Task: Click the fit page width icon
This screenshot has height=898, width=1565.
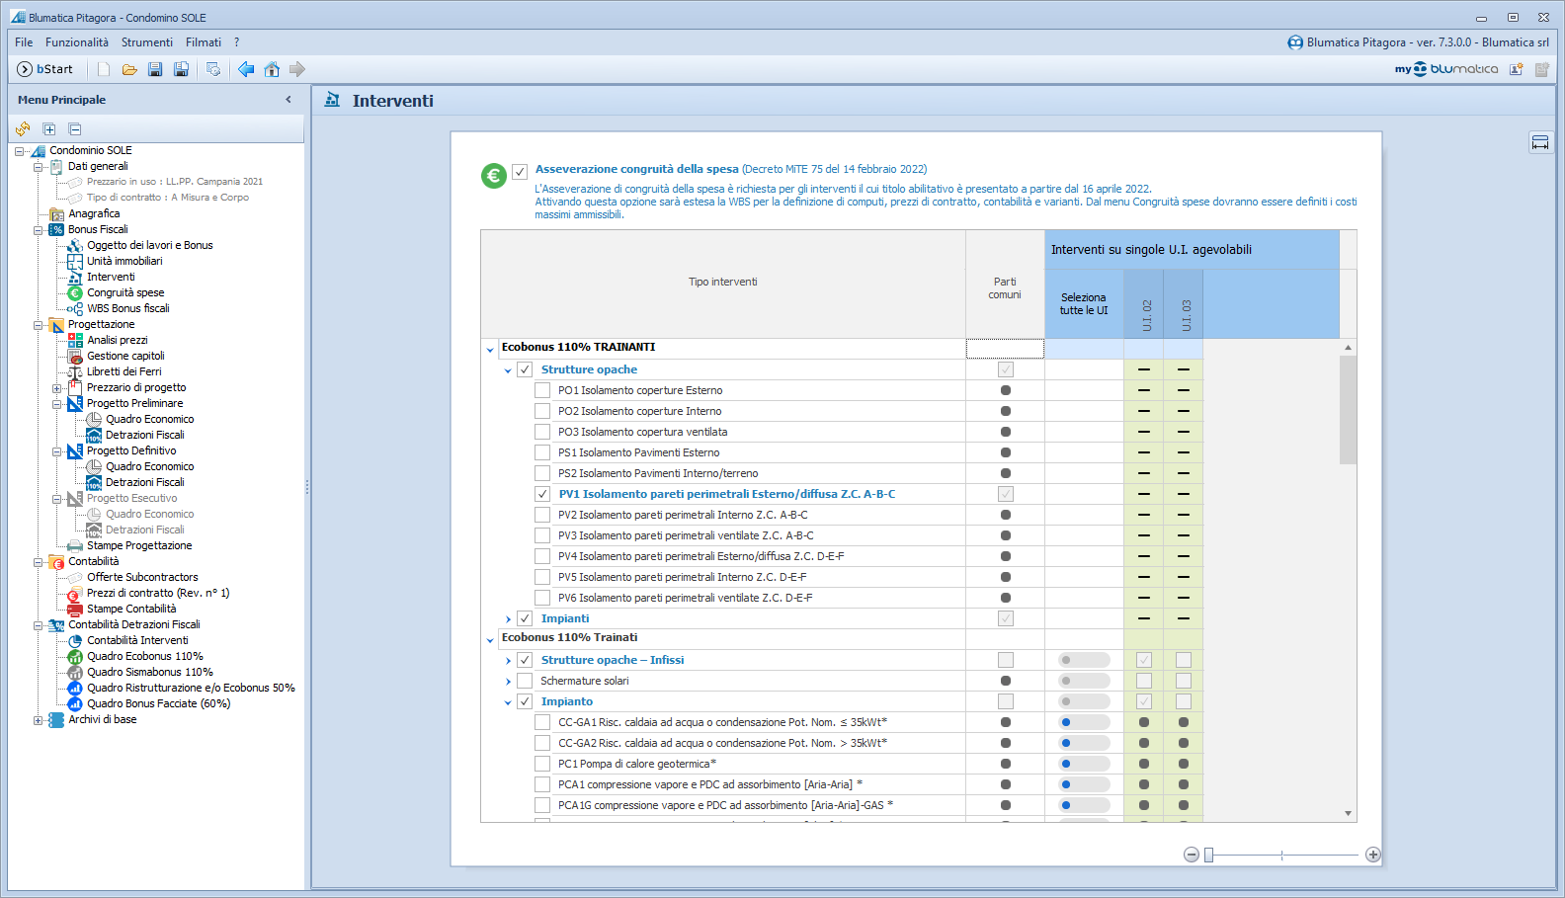Action: pyautogui.click(x=1539, y=142)
